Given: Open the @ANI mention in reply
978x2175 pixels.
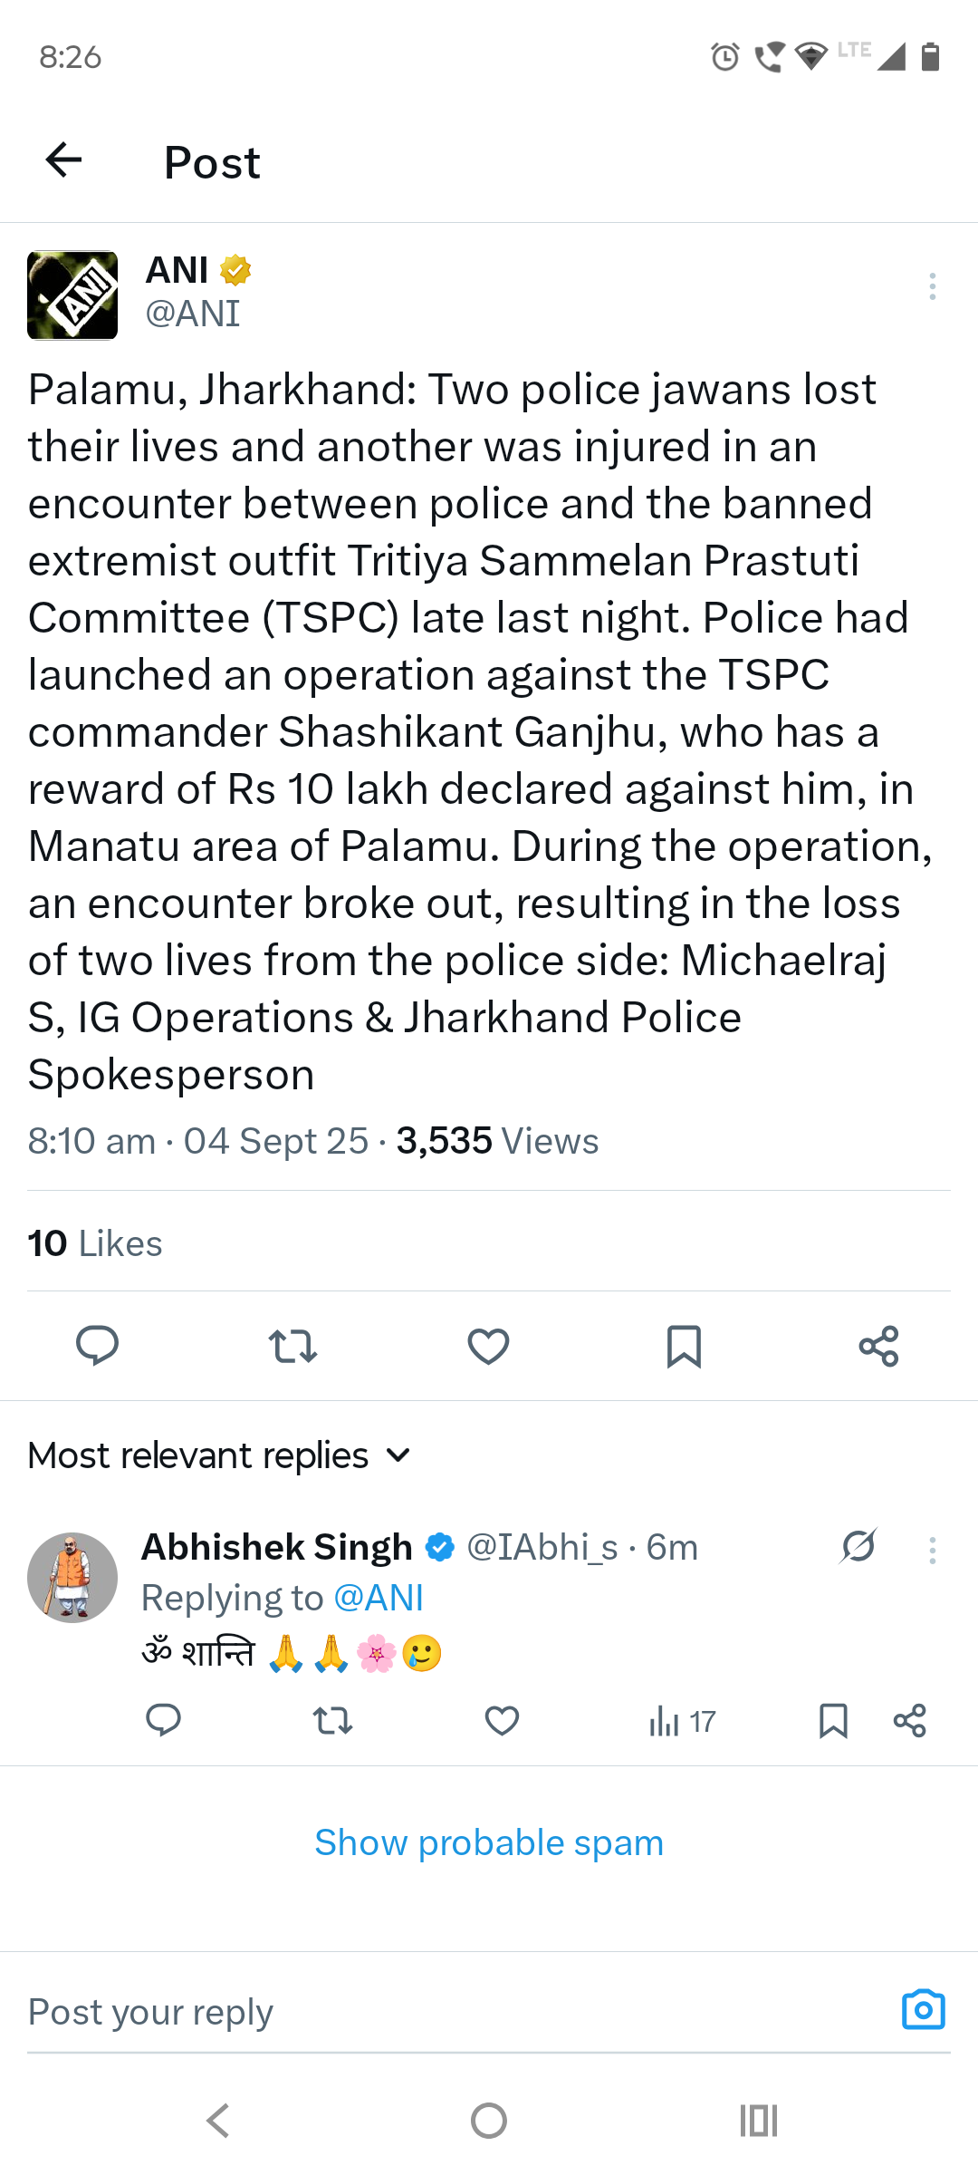Looking at the screenshot, I should click(379, 1598).
